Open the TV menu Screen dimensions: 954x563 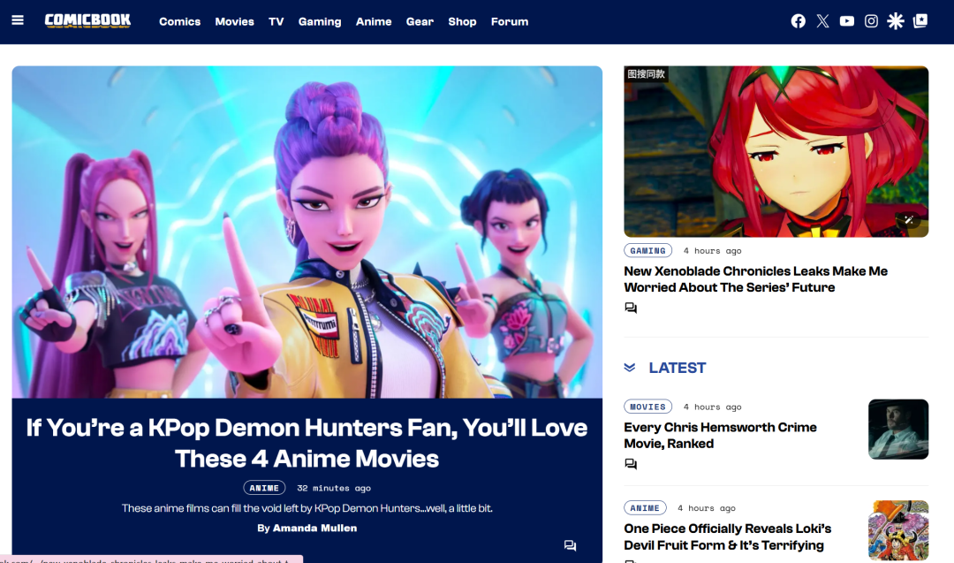tap(276, 22)
